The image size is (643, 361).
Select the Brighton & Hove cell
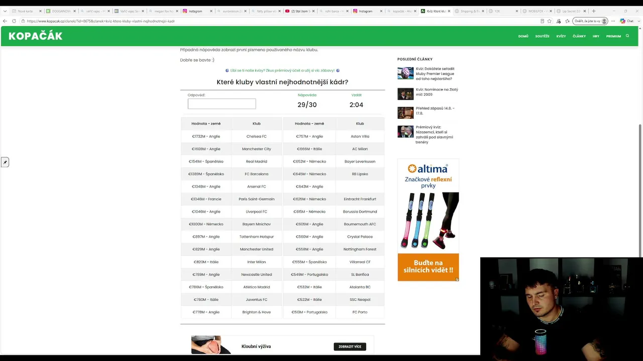coord(257,312)
